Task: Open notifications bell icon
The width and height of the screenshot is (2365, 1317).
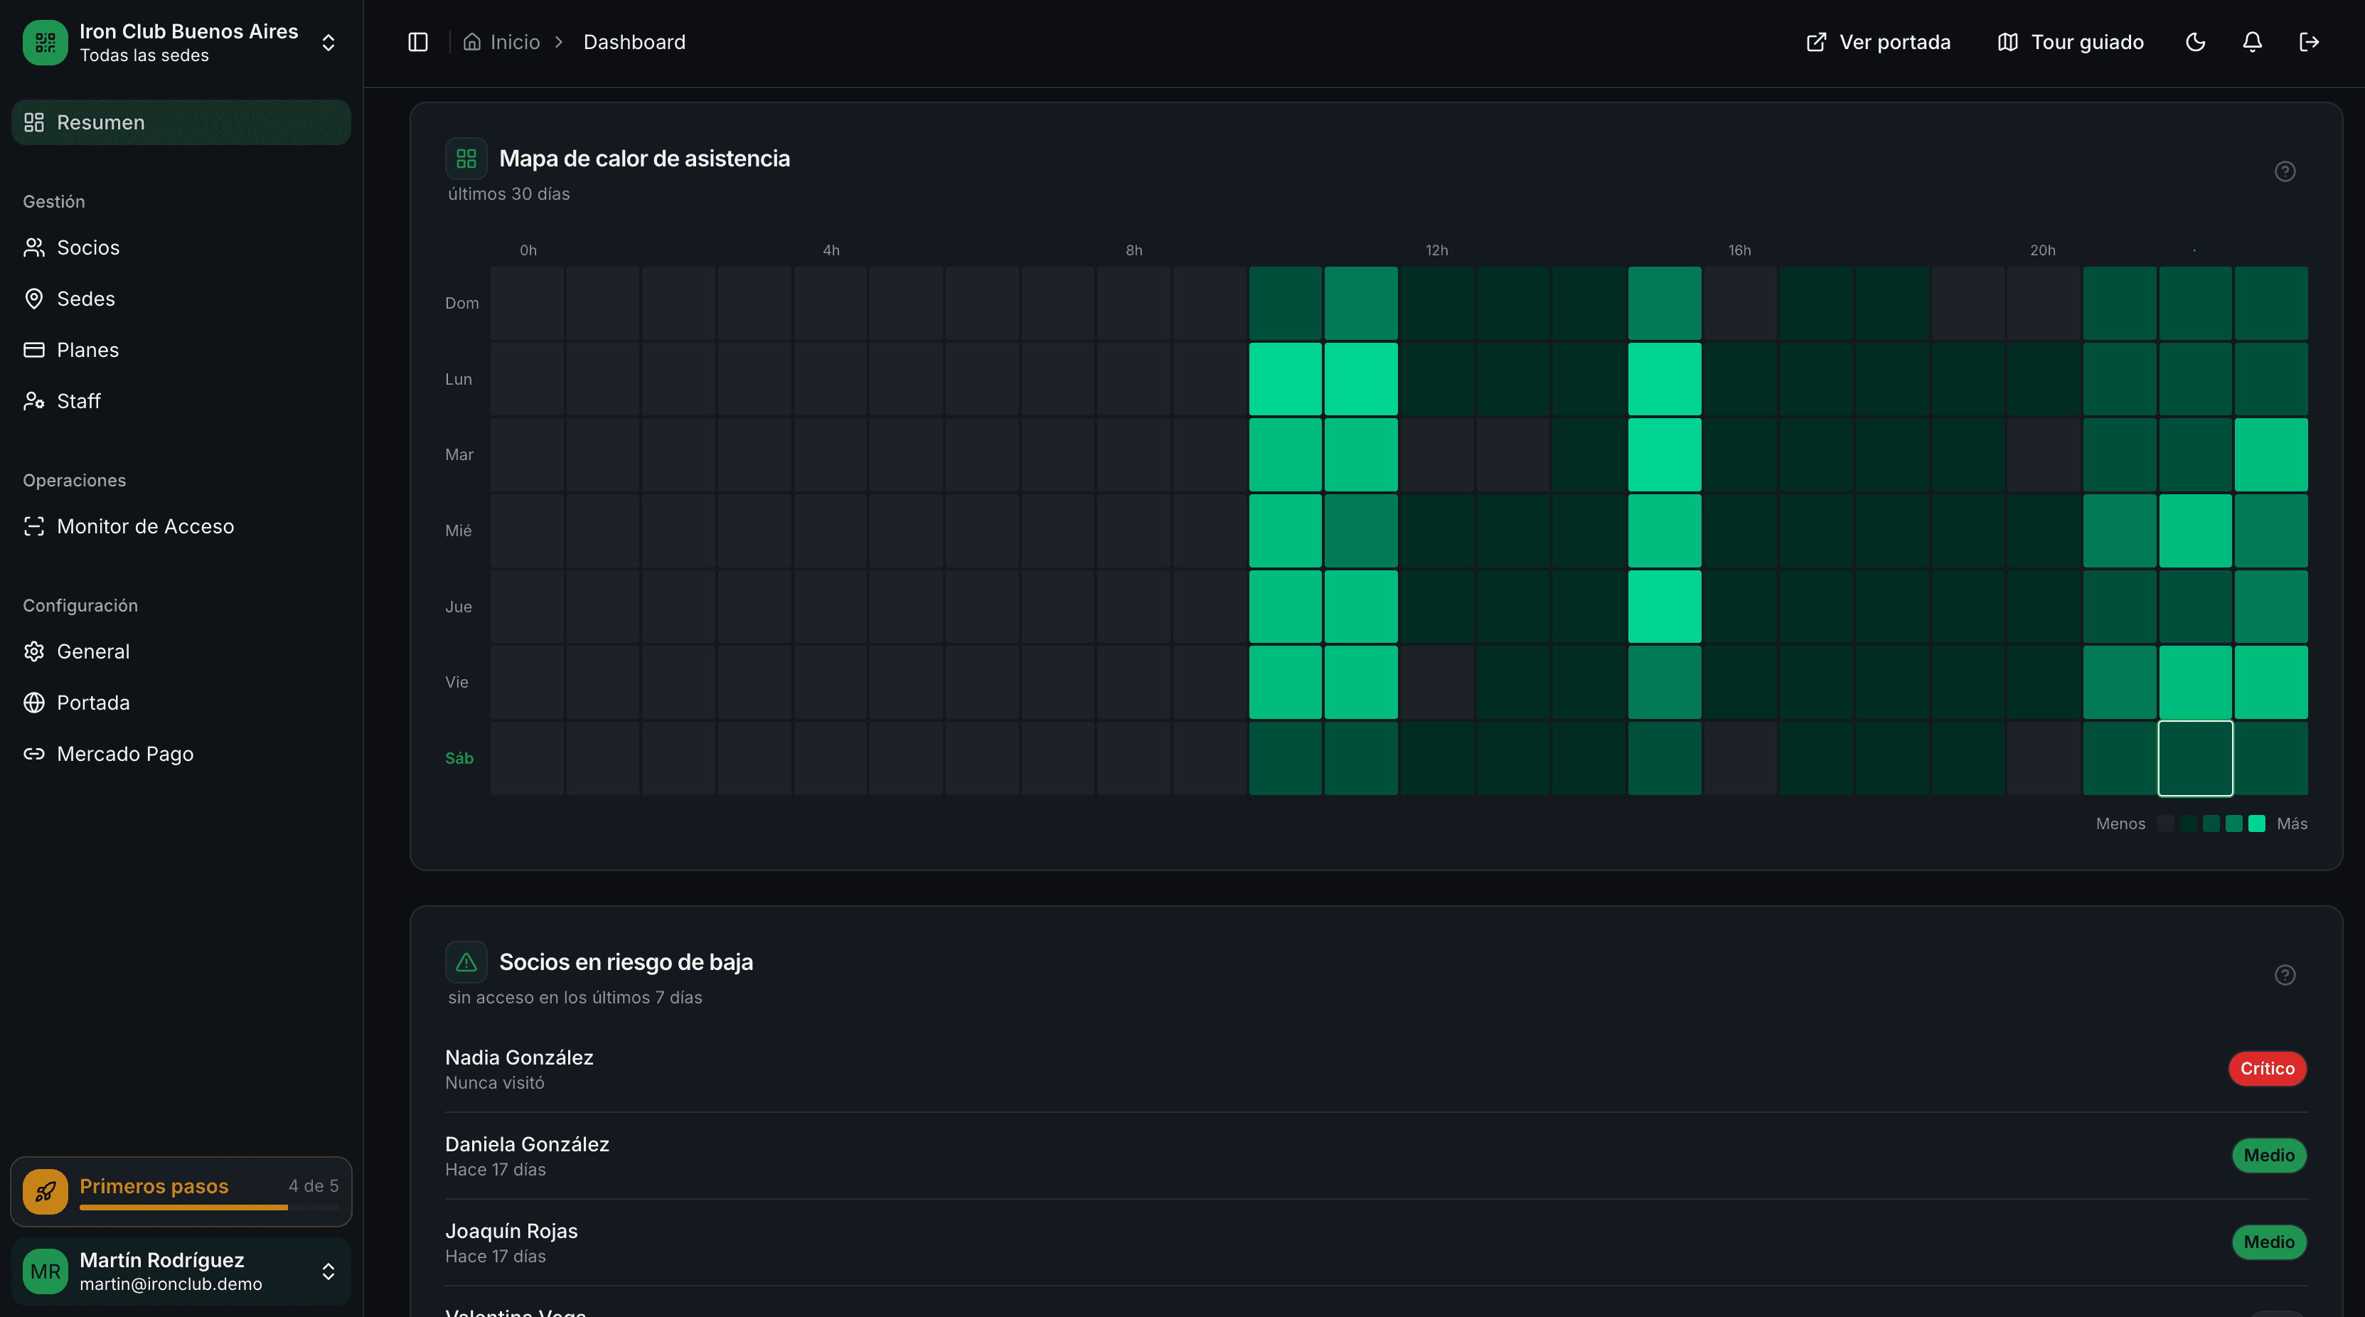Action: (2252, 42)
